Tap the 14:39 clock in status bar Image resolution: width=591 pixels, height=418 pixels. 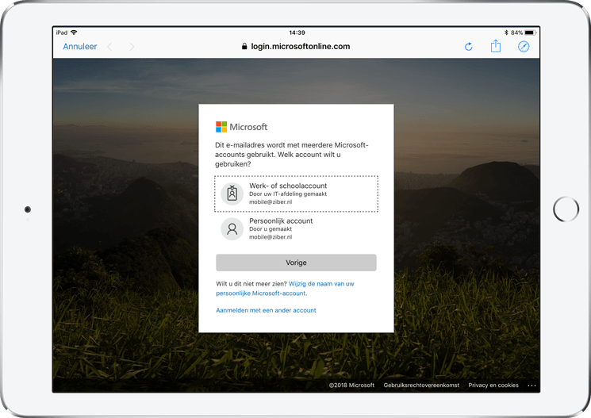[297, 33]
